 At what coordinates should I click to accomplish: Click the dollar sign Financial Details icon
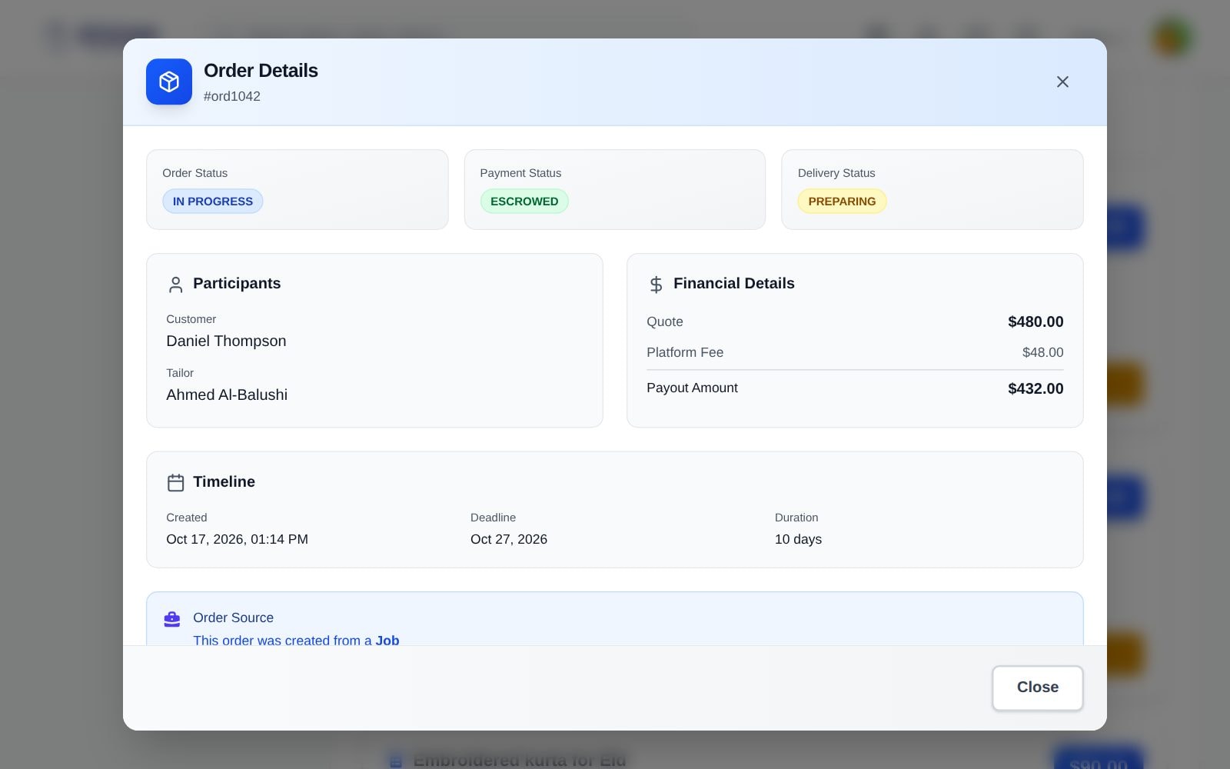pos(656,285)
